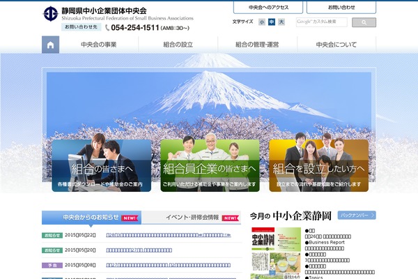
Task: Click the phone number 054-254-1511
Action: [135, 28]
